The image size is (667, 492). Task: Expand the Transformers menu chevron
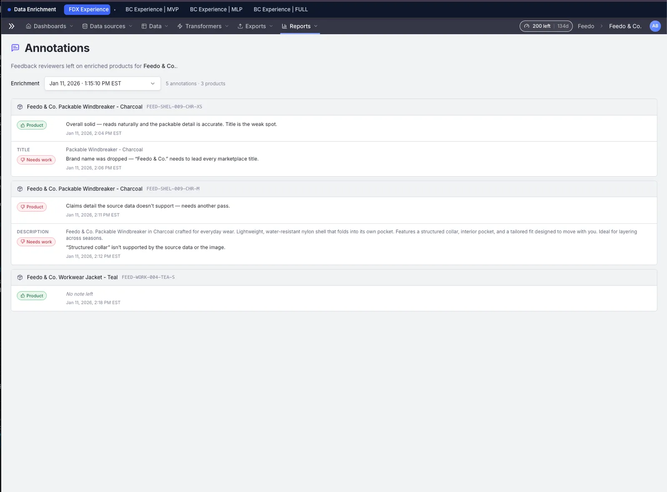pos(227,26)
